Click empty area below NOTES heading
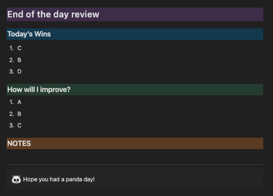The height and width of the screenshot is (196, 273). click(x=135, y=156)
